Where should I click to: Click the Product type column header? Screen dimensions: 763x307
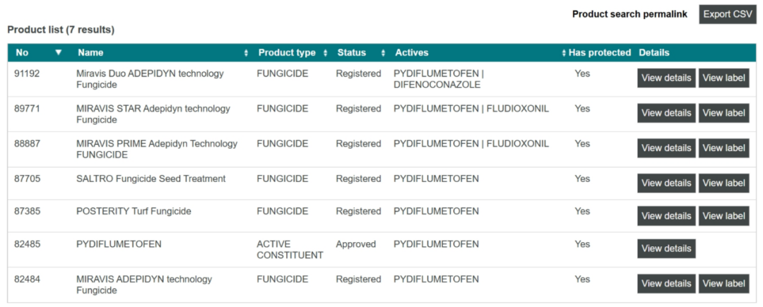(287, 53)
